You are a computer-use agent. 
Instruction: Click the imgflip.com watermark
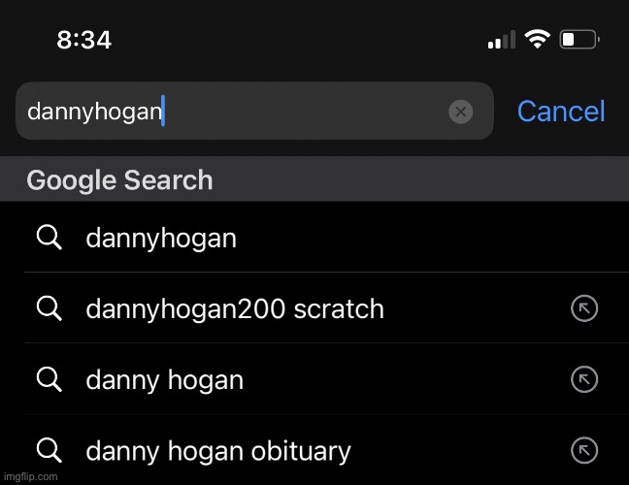pyautogui.click(x=29, y=477)
